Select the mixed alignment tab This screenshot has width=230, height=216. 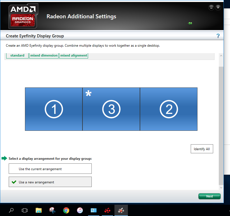(x=74, y=56)
